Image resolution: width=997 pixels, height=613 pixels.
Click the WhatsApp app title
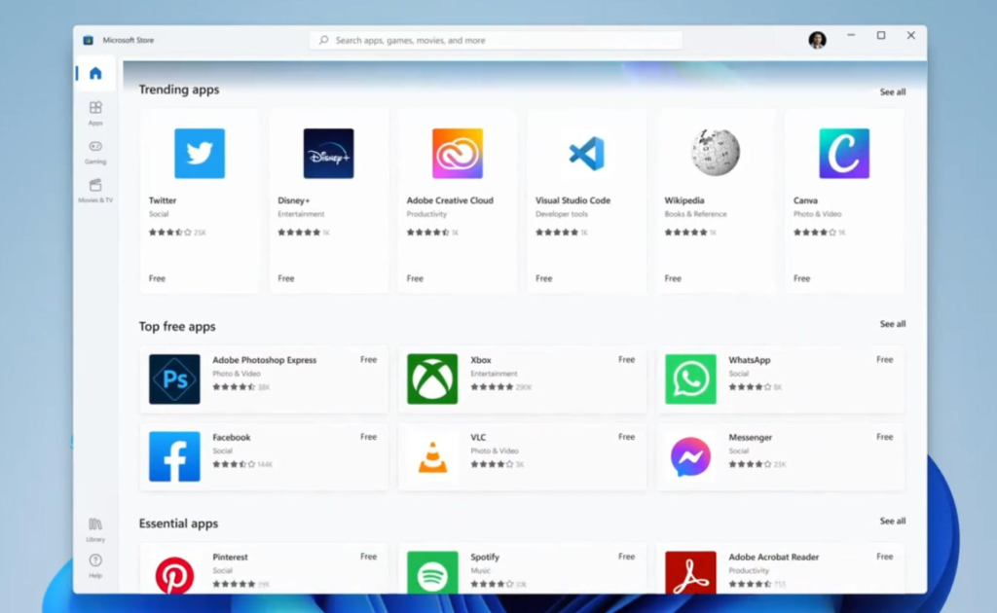click(750, 360)
